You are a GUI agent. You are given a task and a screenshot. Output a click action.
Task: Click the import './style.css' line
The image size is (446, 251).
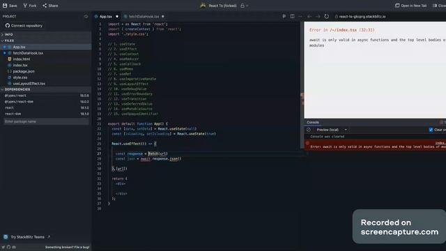128,34
